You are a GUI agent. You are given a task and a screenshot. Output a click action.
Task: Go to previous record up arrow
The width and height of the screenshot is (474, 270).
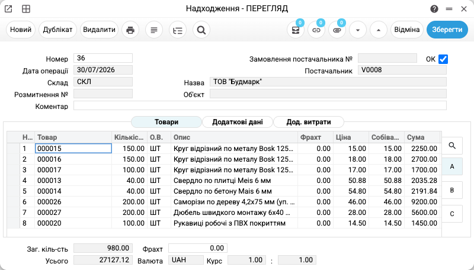(x=379, y=30)
